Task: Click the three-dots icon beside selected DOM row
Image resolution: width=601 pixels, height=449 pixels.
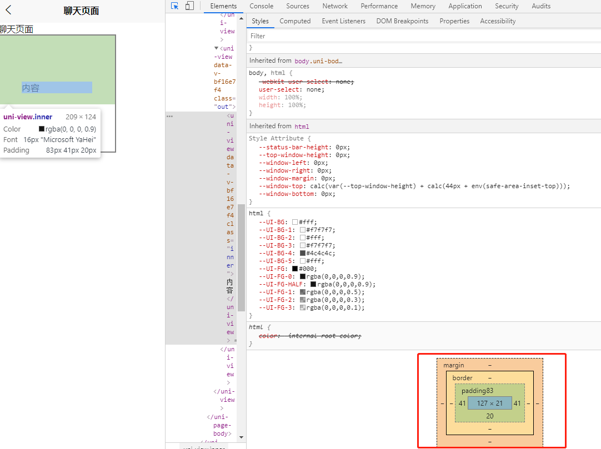Action: click(169, 116)
